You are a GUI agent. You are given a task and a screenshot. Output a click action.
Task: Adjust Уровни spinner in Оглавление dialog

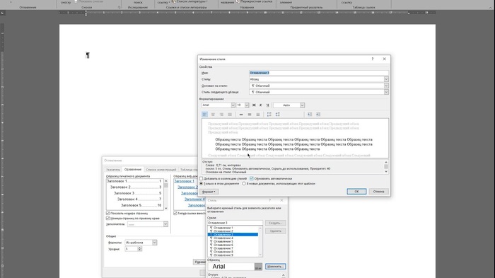pos(140,249)
